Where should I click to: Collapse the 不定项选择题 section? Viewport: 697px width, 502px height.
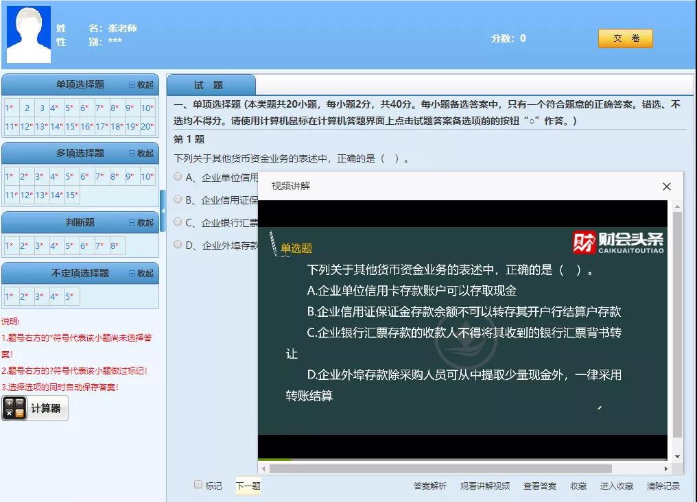pos(141,273)
